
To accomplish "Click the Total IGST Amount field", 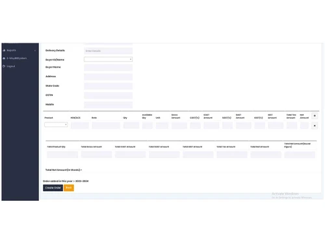I will 198,154.
